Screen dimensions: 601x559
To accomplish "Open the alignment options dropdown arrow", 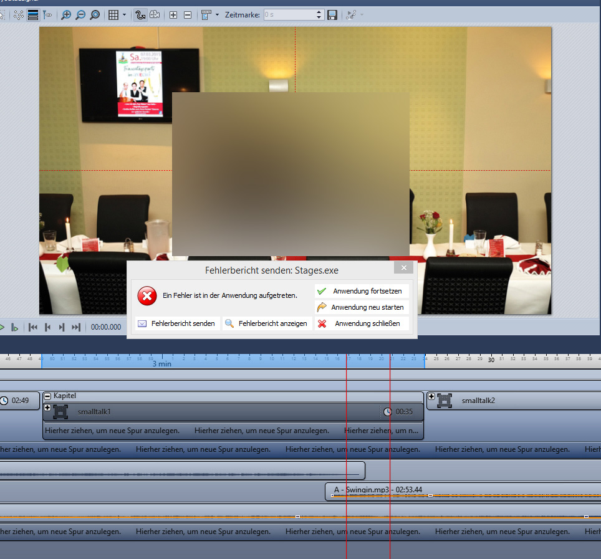I will 217,14.
